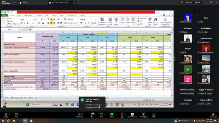This screenshot has width=219, height=123.
Task: Pick the red font color button
Action: tap(43, 23)
